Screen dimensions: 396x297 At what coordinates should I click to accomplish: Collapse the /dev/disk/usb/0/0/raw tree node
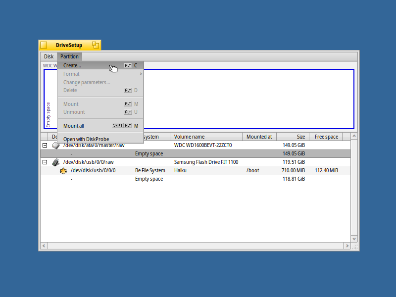coord(45,162)
